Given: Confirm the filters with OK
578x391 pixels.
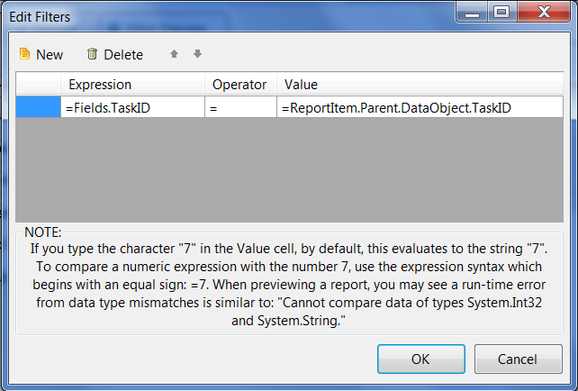Looking at the screenshot, I should pyautogui.click(x=420, y=359).
